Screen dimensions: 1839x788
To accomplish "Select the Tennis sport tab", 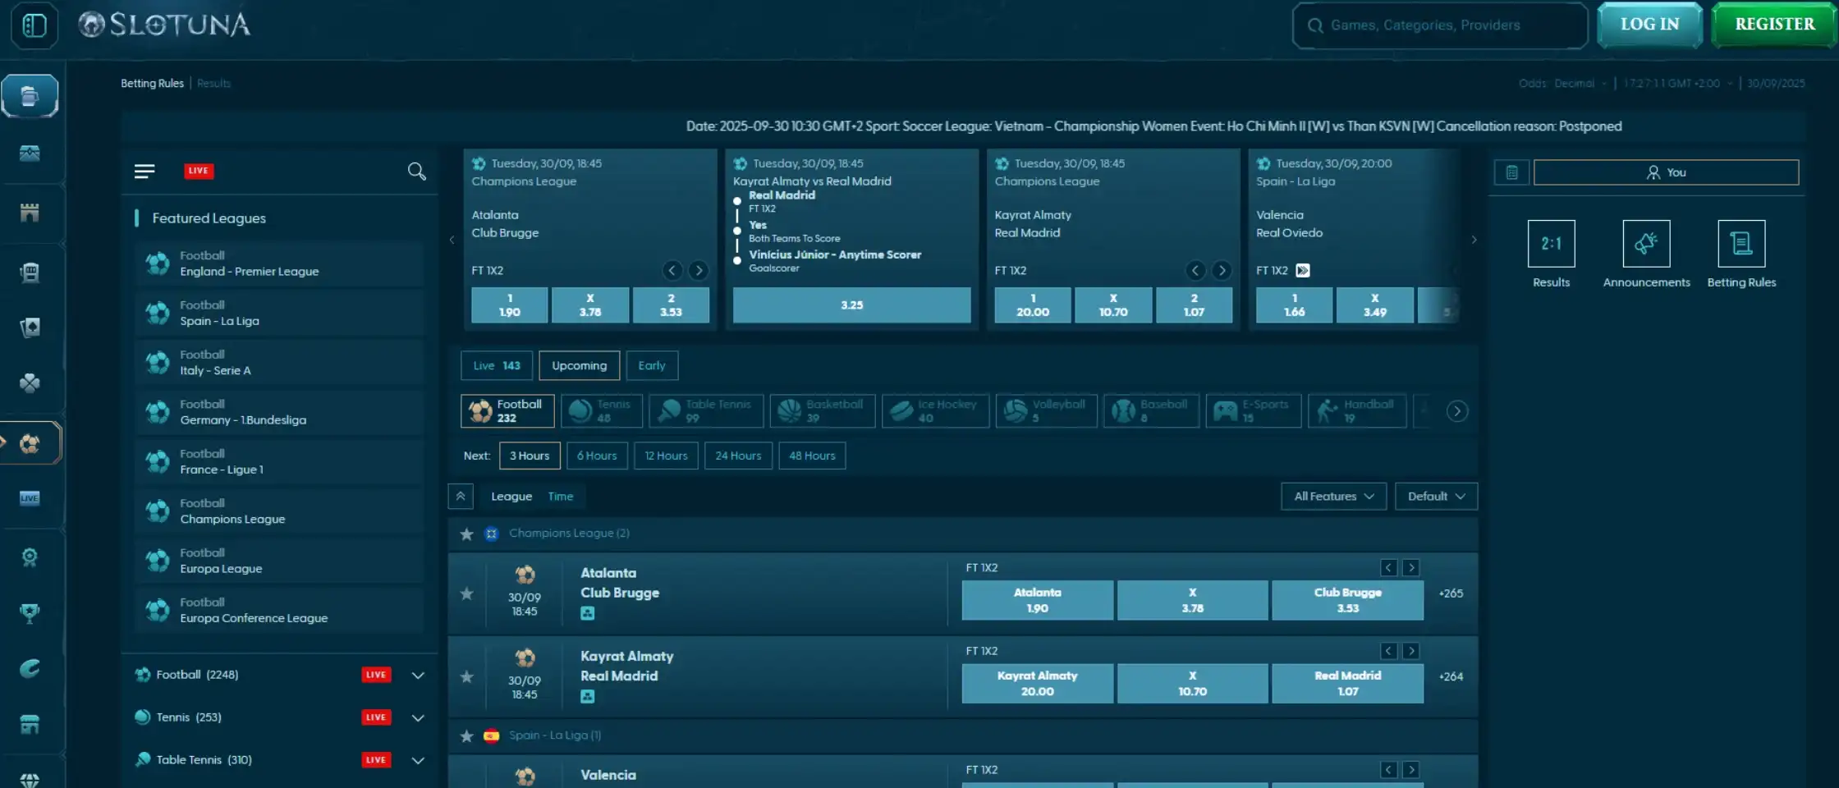I will [x=602, y=410].
